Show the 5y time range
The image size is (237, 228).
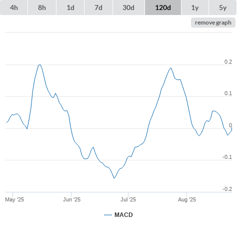[x=222, y=8]
